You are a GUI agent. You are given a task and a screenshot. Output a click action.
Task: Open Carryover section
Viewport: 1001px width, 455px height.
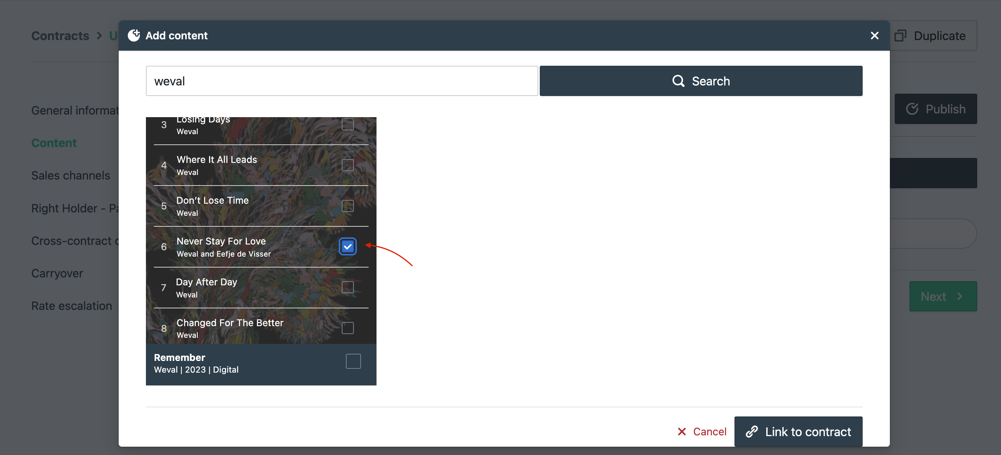[57, 274]
